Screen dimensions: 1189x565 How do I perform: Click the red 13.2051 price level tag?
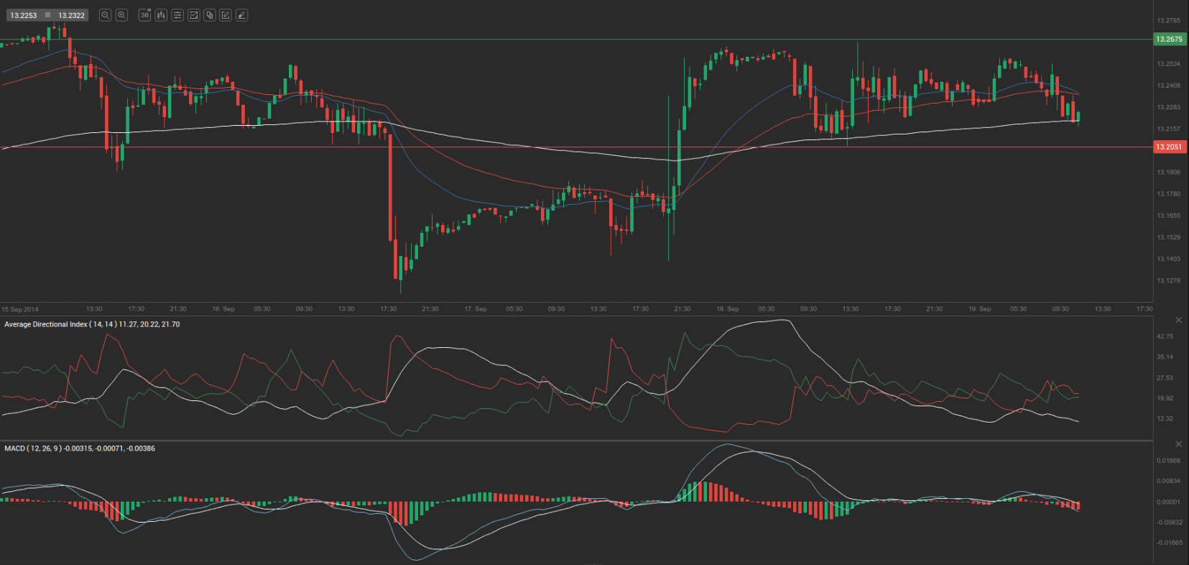(x=1169, y=147)
